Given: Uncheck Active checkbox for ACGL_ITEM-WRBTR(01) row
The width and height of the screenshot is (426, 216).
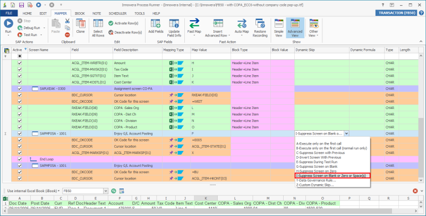Looking at the screenshot, I should click(x=20, y=62).
